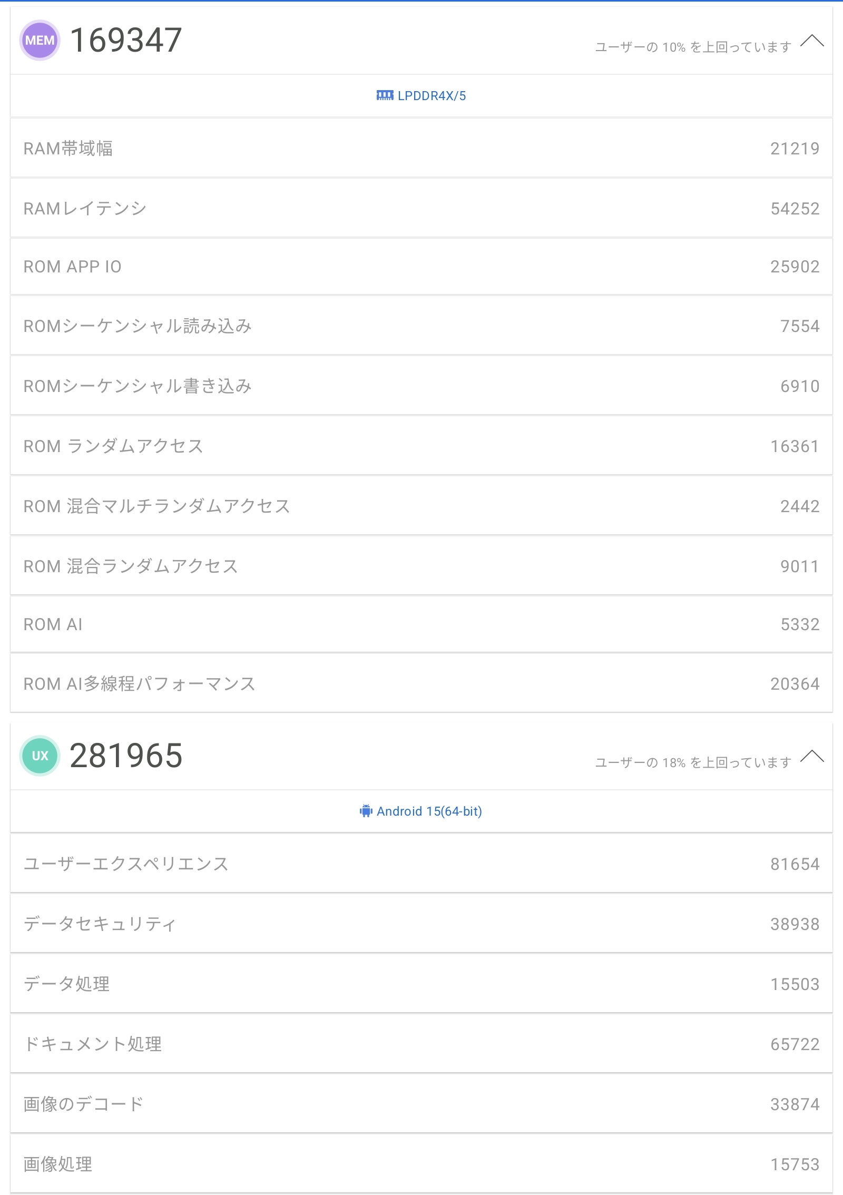Click the RAM chip icon beside LPDDR4X/5
Viewport: 843px width, 1195px height.
coord(385,95)
